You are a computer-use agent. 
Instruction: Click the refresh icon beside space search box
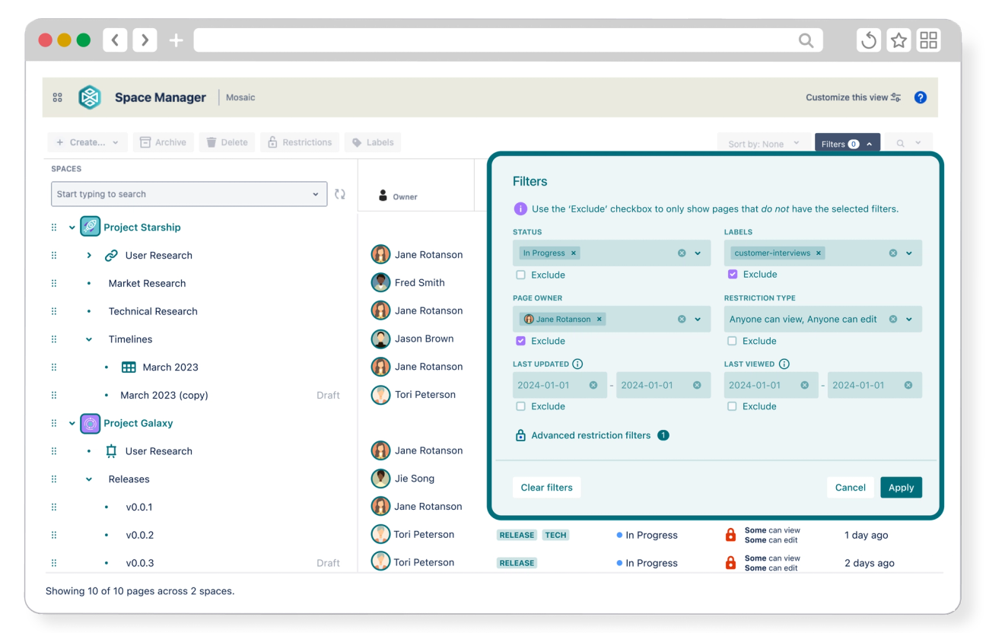tap(340, 194)
